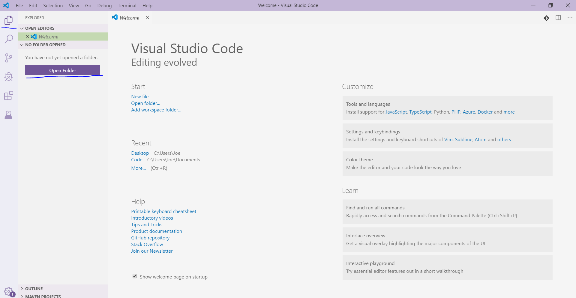576x298 pixels.
Task: Install Sublime keybindings link
Action: 463,139
